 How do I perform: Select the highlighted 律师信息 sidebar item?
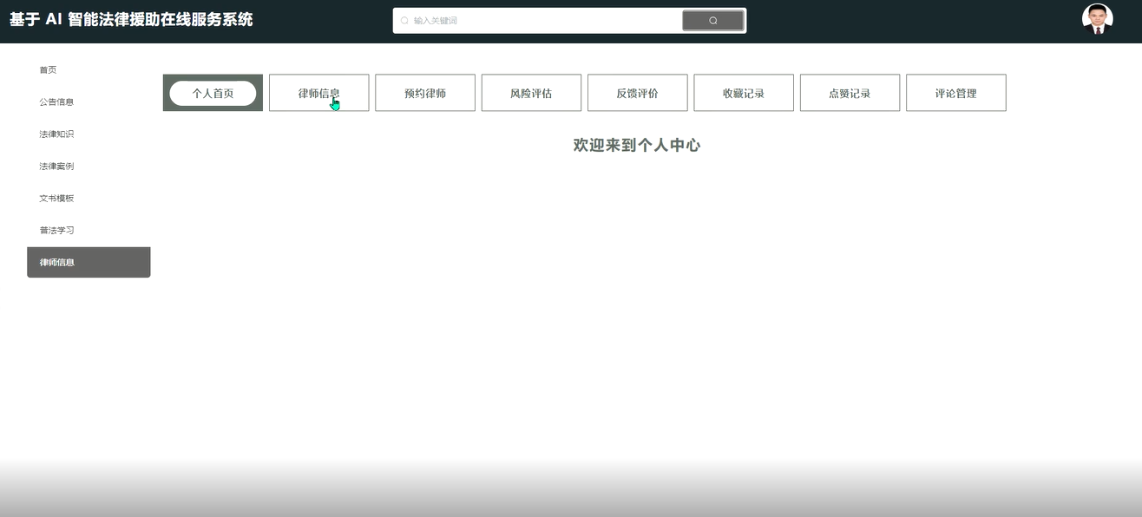[89, 262]
